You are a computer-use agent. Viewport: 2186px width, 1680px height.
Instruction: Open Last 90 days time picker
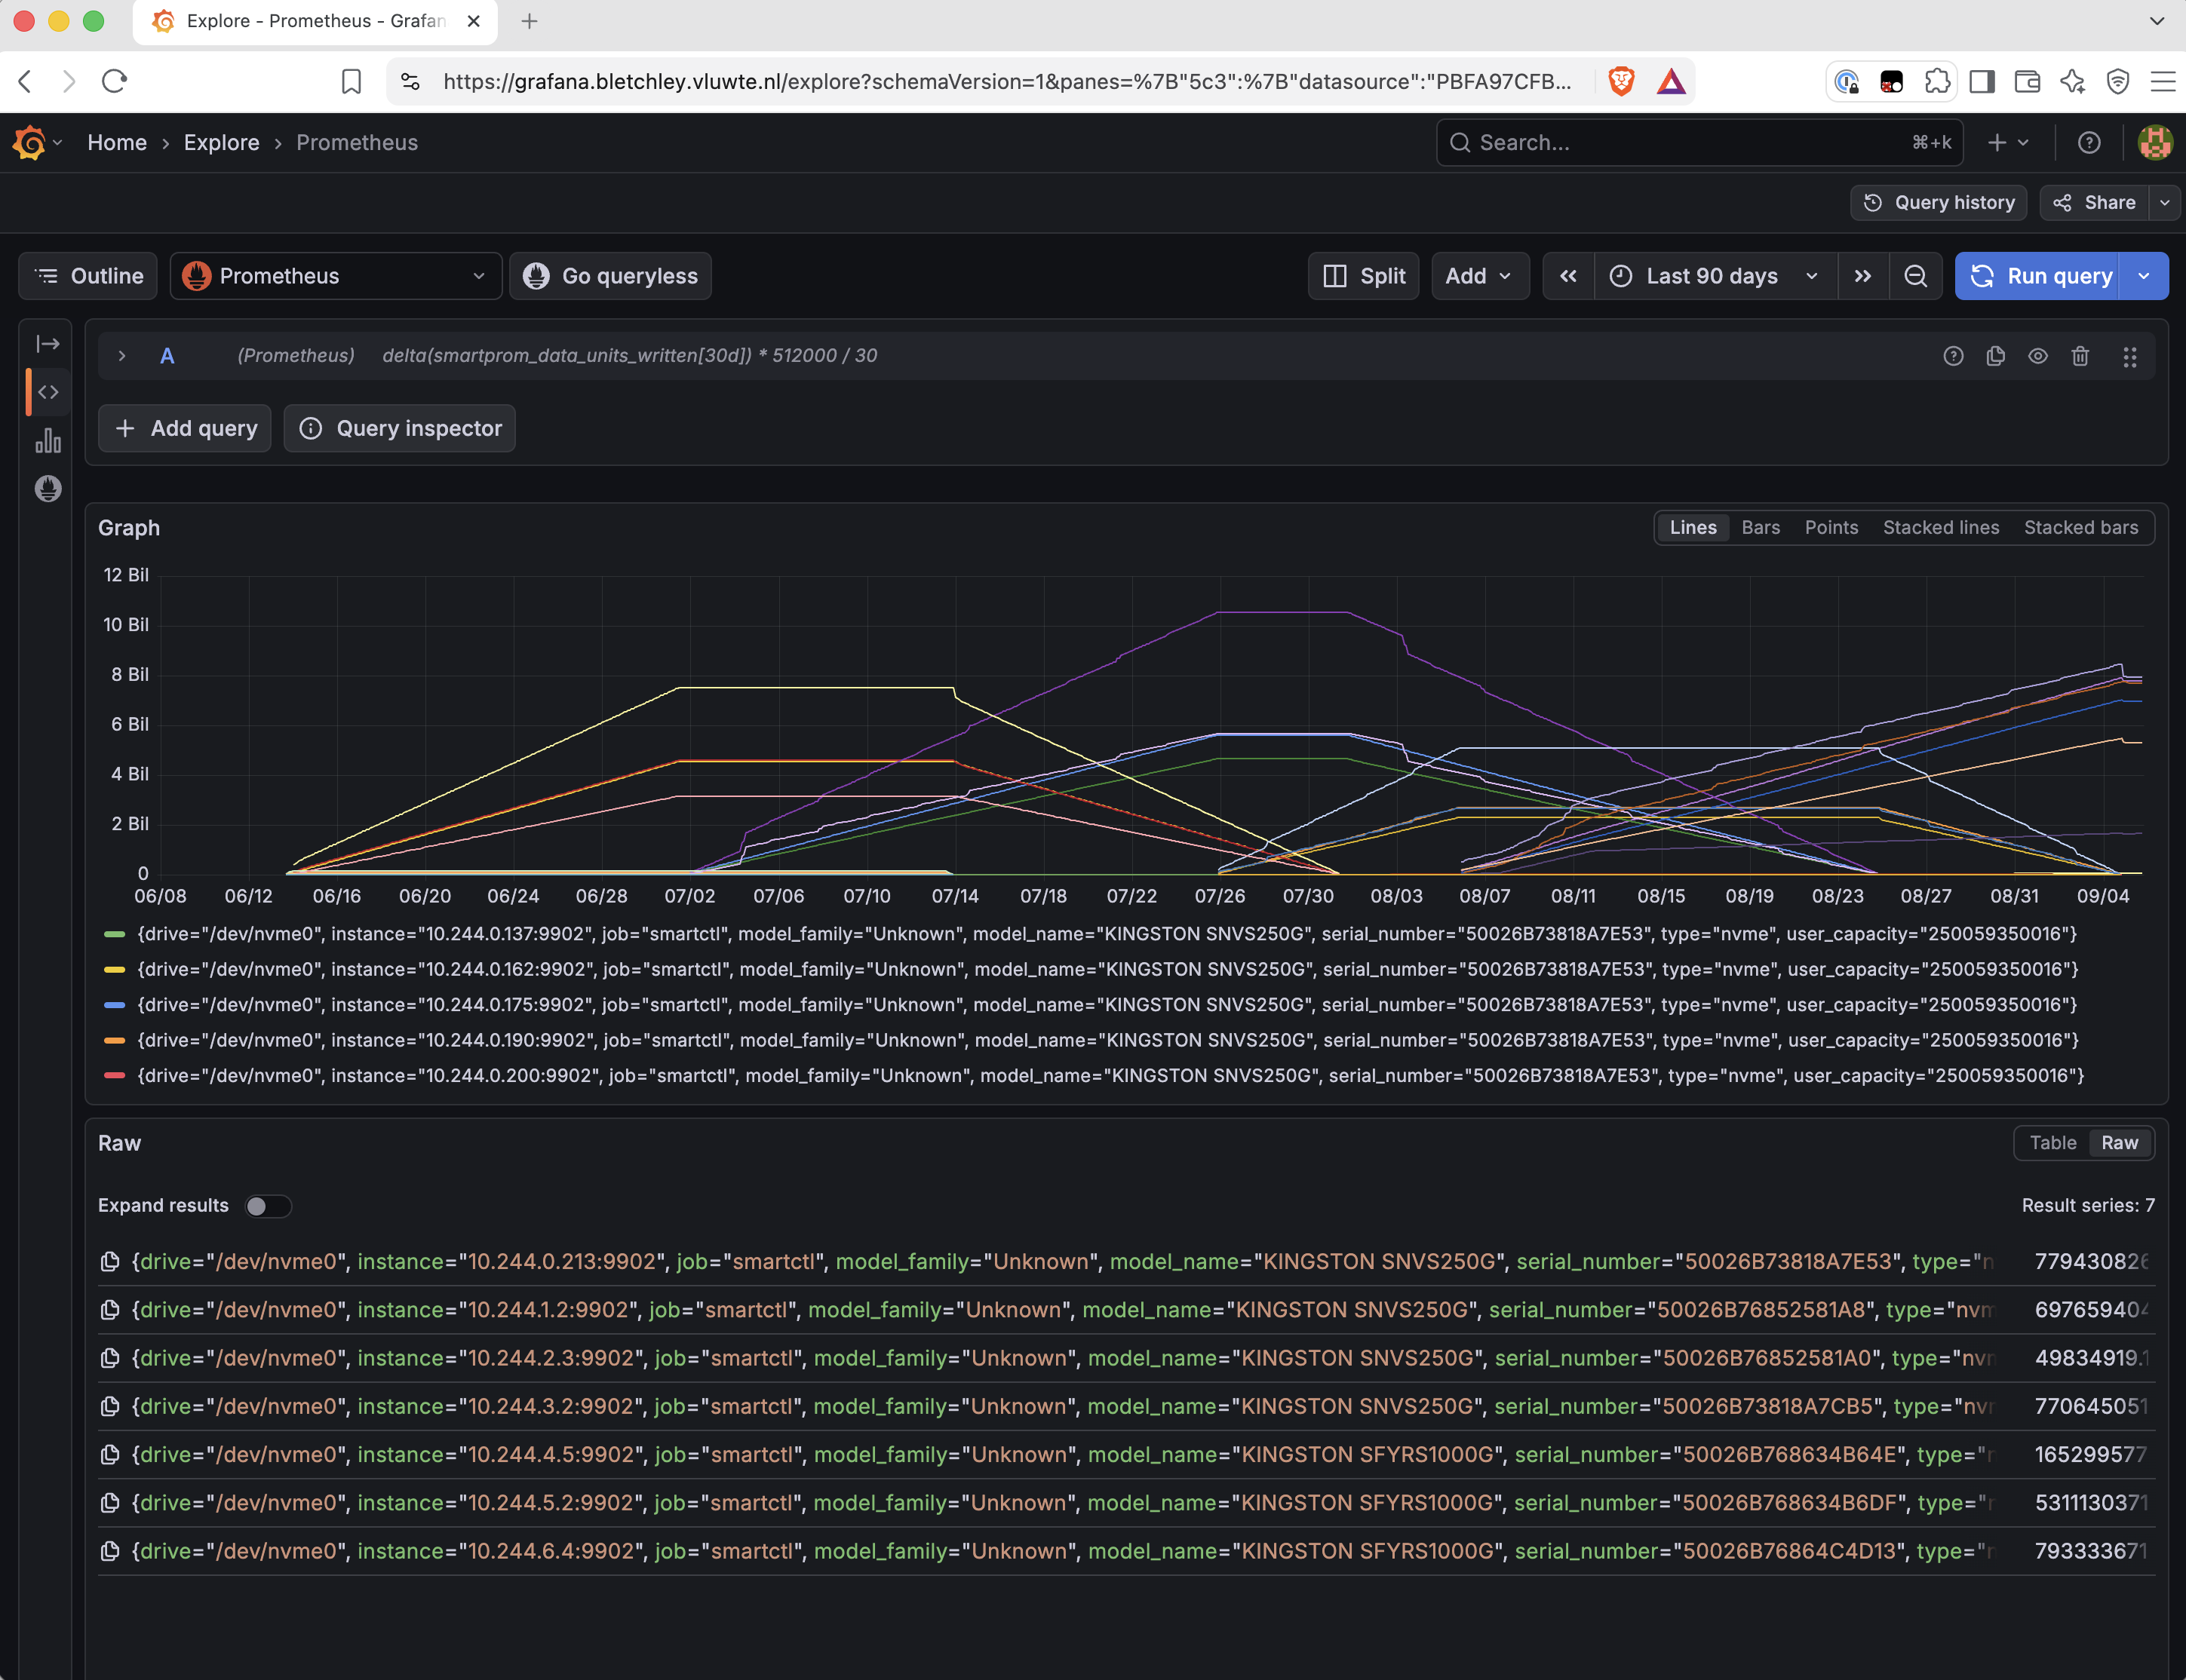1717,276
